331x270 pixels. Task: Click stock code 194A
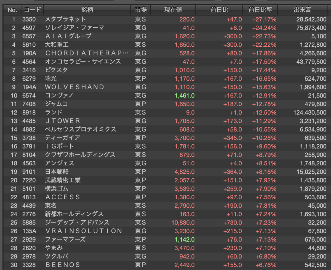click(x=29, y=87)
